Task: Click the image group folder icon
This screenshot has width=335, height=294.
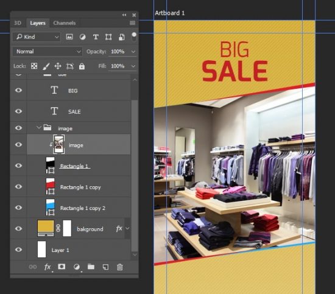Action: [48, 128]
